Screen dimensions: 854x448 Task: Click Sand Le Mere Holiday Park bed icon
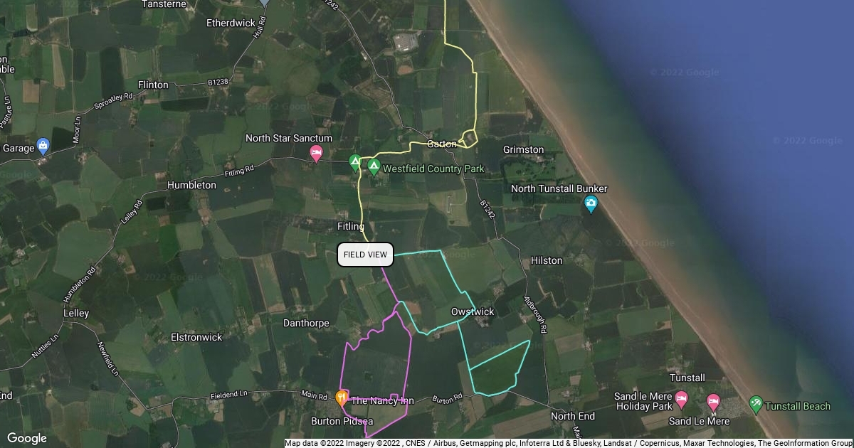pyautogui.click(x=682, y=400)
